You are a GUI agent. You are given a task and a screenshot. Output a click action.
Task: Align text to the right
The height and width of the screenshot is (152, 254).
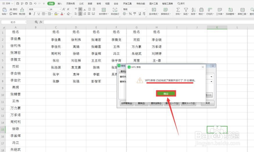coord(84,14)
